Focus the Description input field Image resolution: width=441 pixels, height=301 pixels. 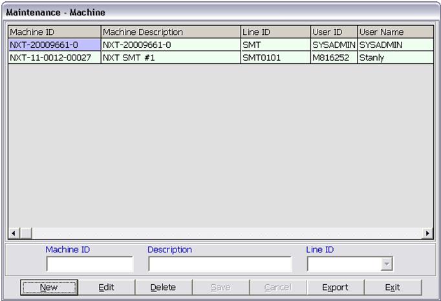coord(220,264)
